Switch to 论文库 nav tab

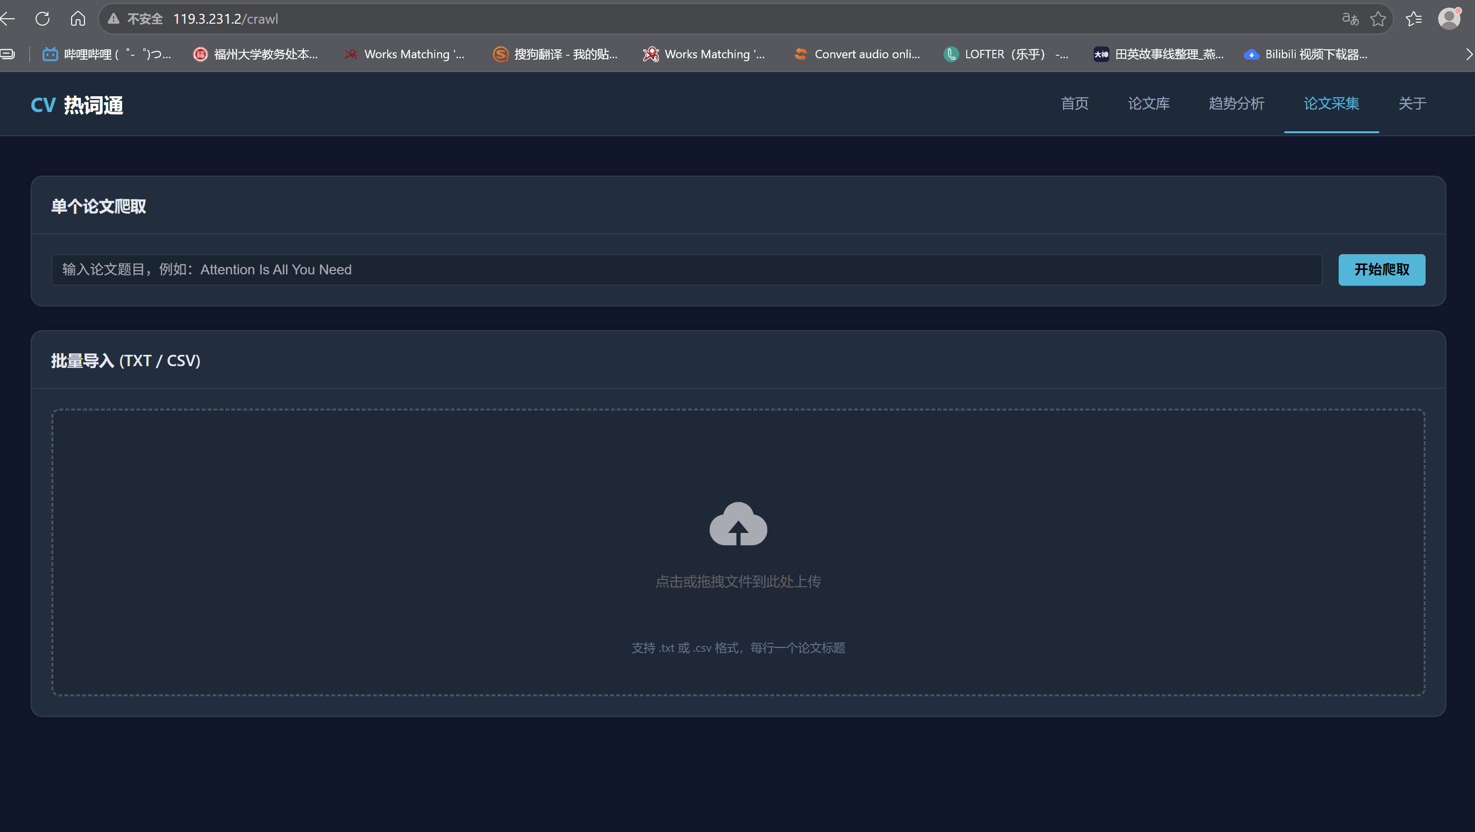(x=1148, y=104)
